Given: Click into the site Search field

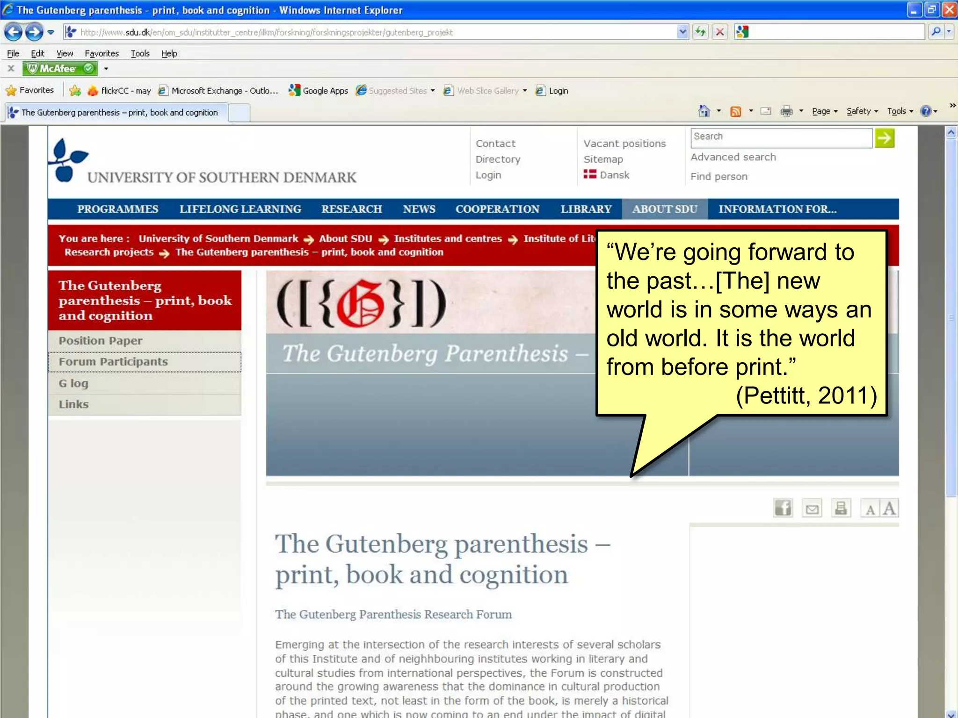Looking at the screenshot, I should [781, 137].
